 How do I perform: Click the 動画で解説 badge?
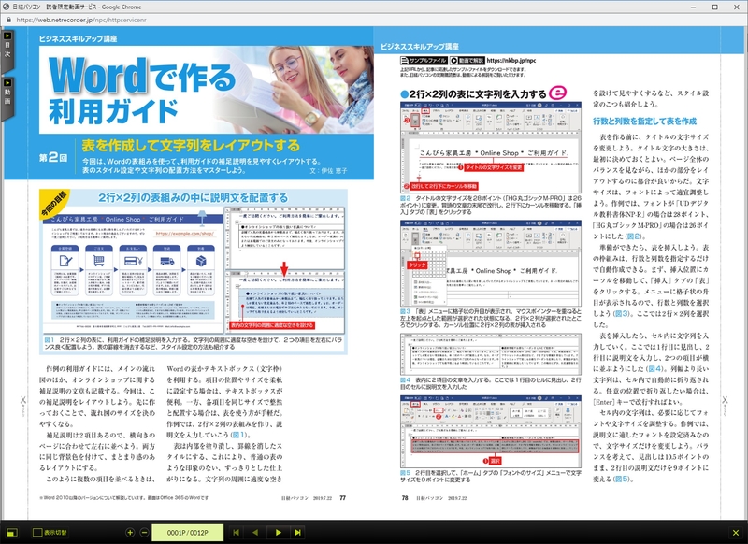pyautogui.click(x=467, y=61)
